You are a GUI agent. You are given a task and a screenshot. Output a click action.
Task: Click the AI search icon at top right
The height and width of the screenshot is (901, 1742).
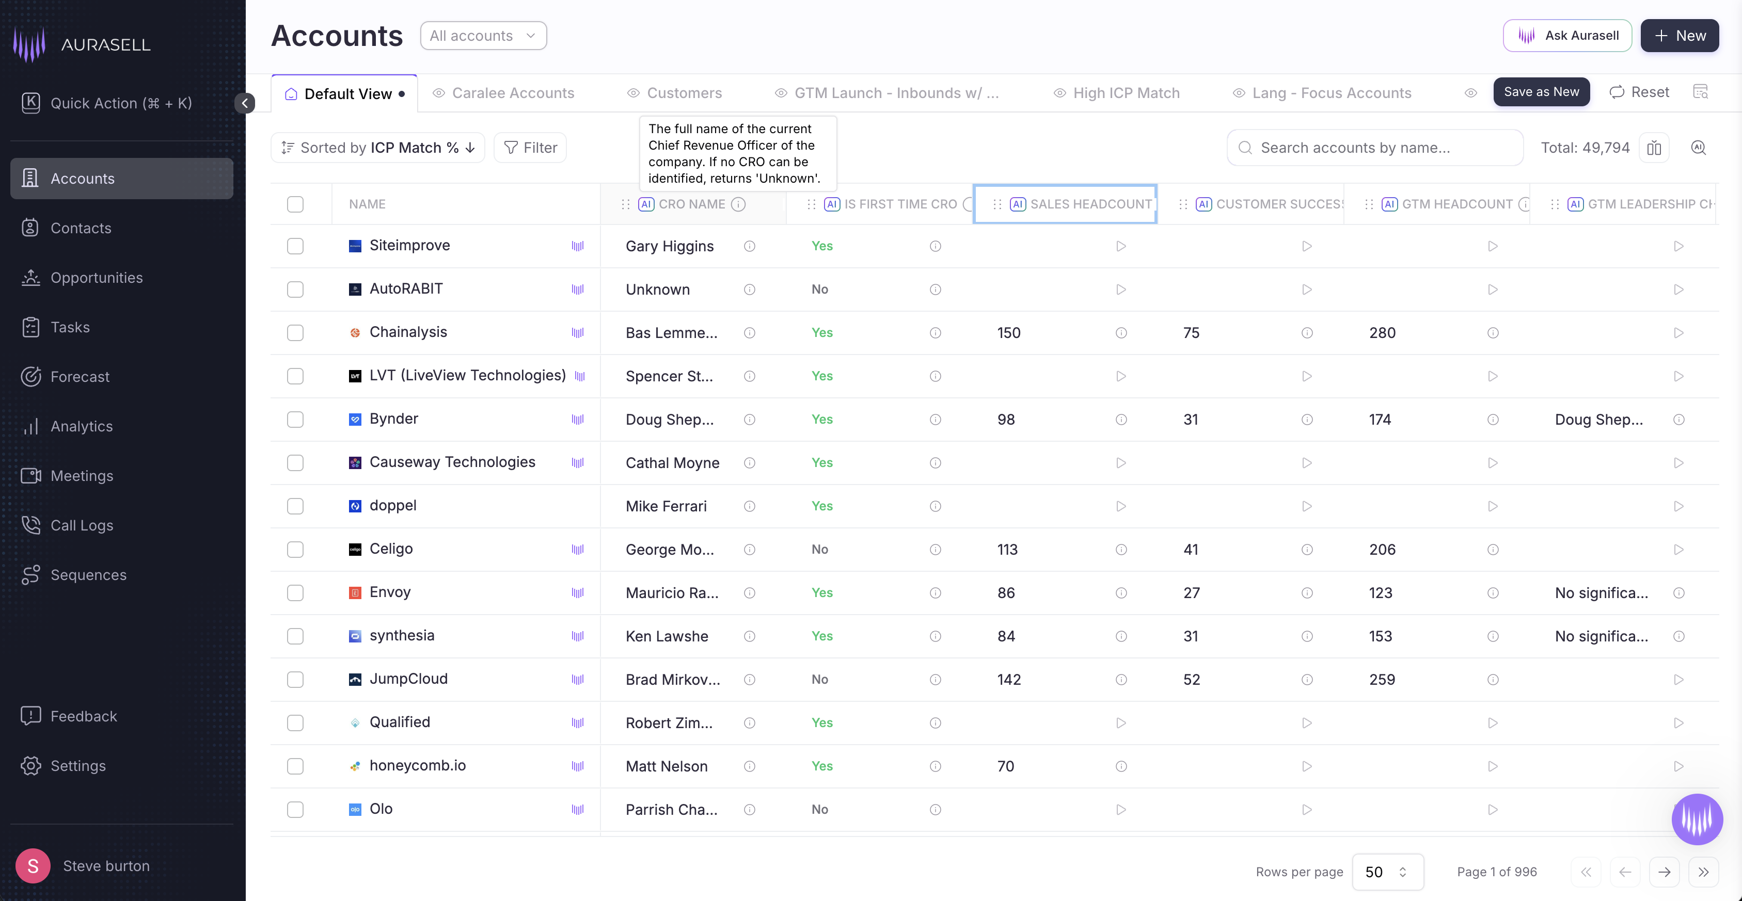(1698, 148)
